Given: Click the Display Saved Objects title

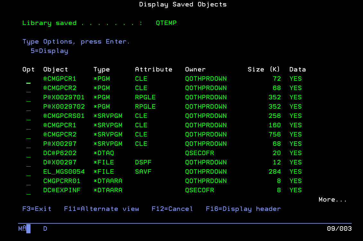Looking at the screenshot, I should [183, 4].
